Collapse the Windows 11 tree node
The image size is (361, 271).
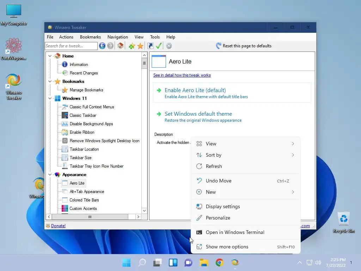[50, 98]
